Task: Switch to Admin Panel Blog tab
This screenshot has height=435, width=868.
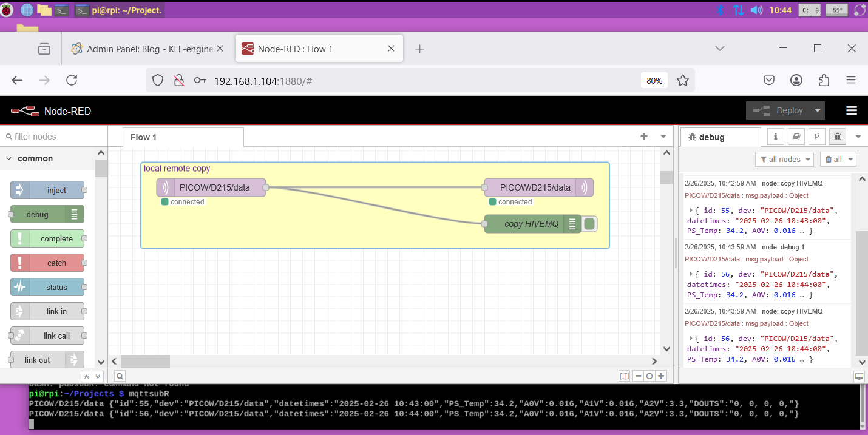Action: [148, 49]
